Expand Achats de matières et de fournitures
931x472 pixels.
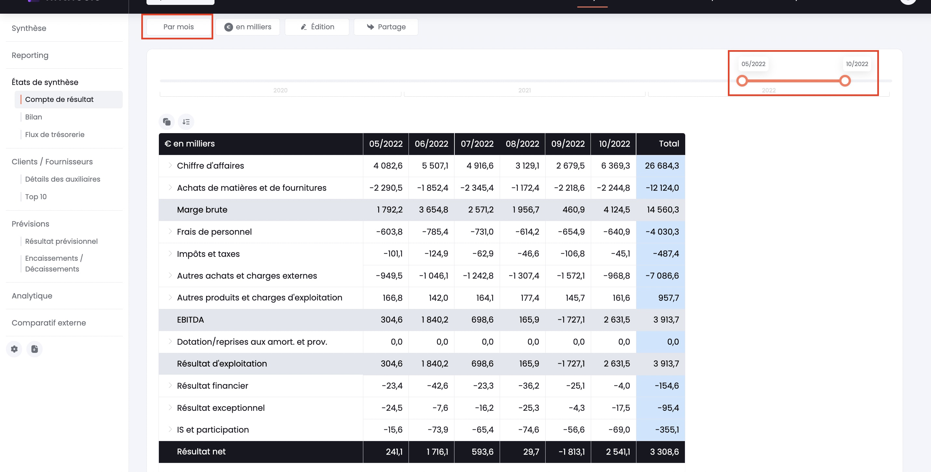click(170, 187)
